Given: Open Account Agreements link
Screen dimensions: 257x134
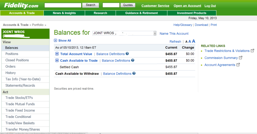Looking at the screenshot, I should (x=220, y=65).
